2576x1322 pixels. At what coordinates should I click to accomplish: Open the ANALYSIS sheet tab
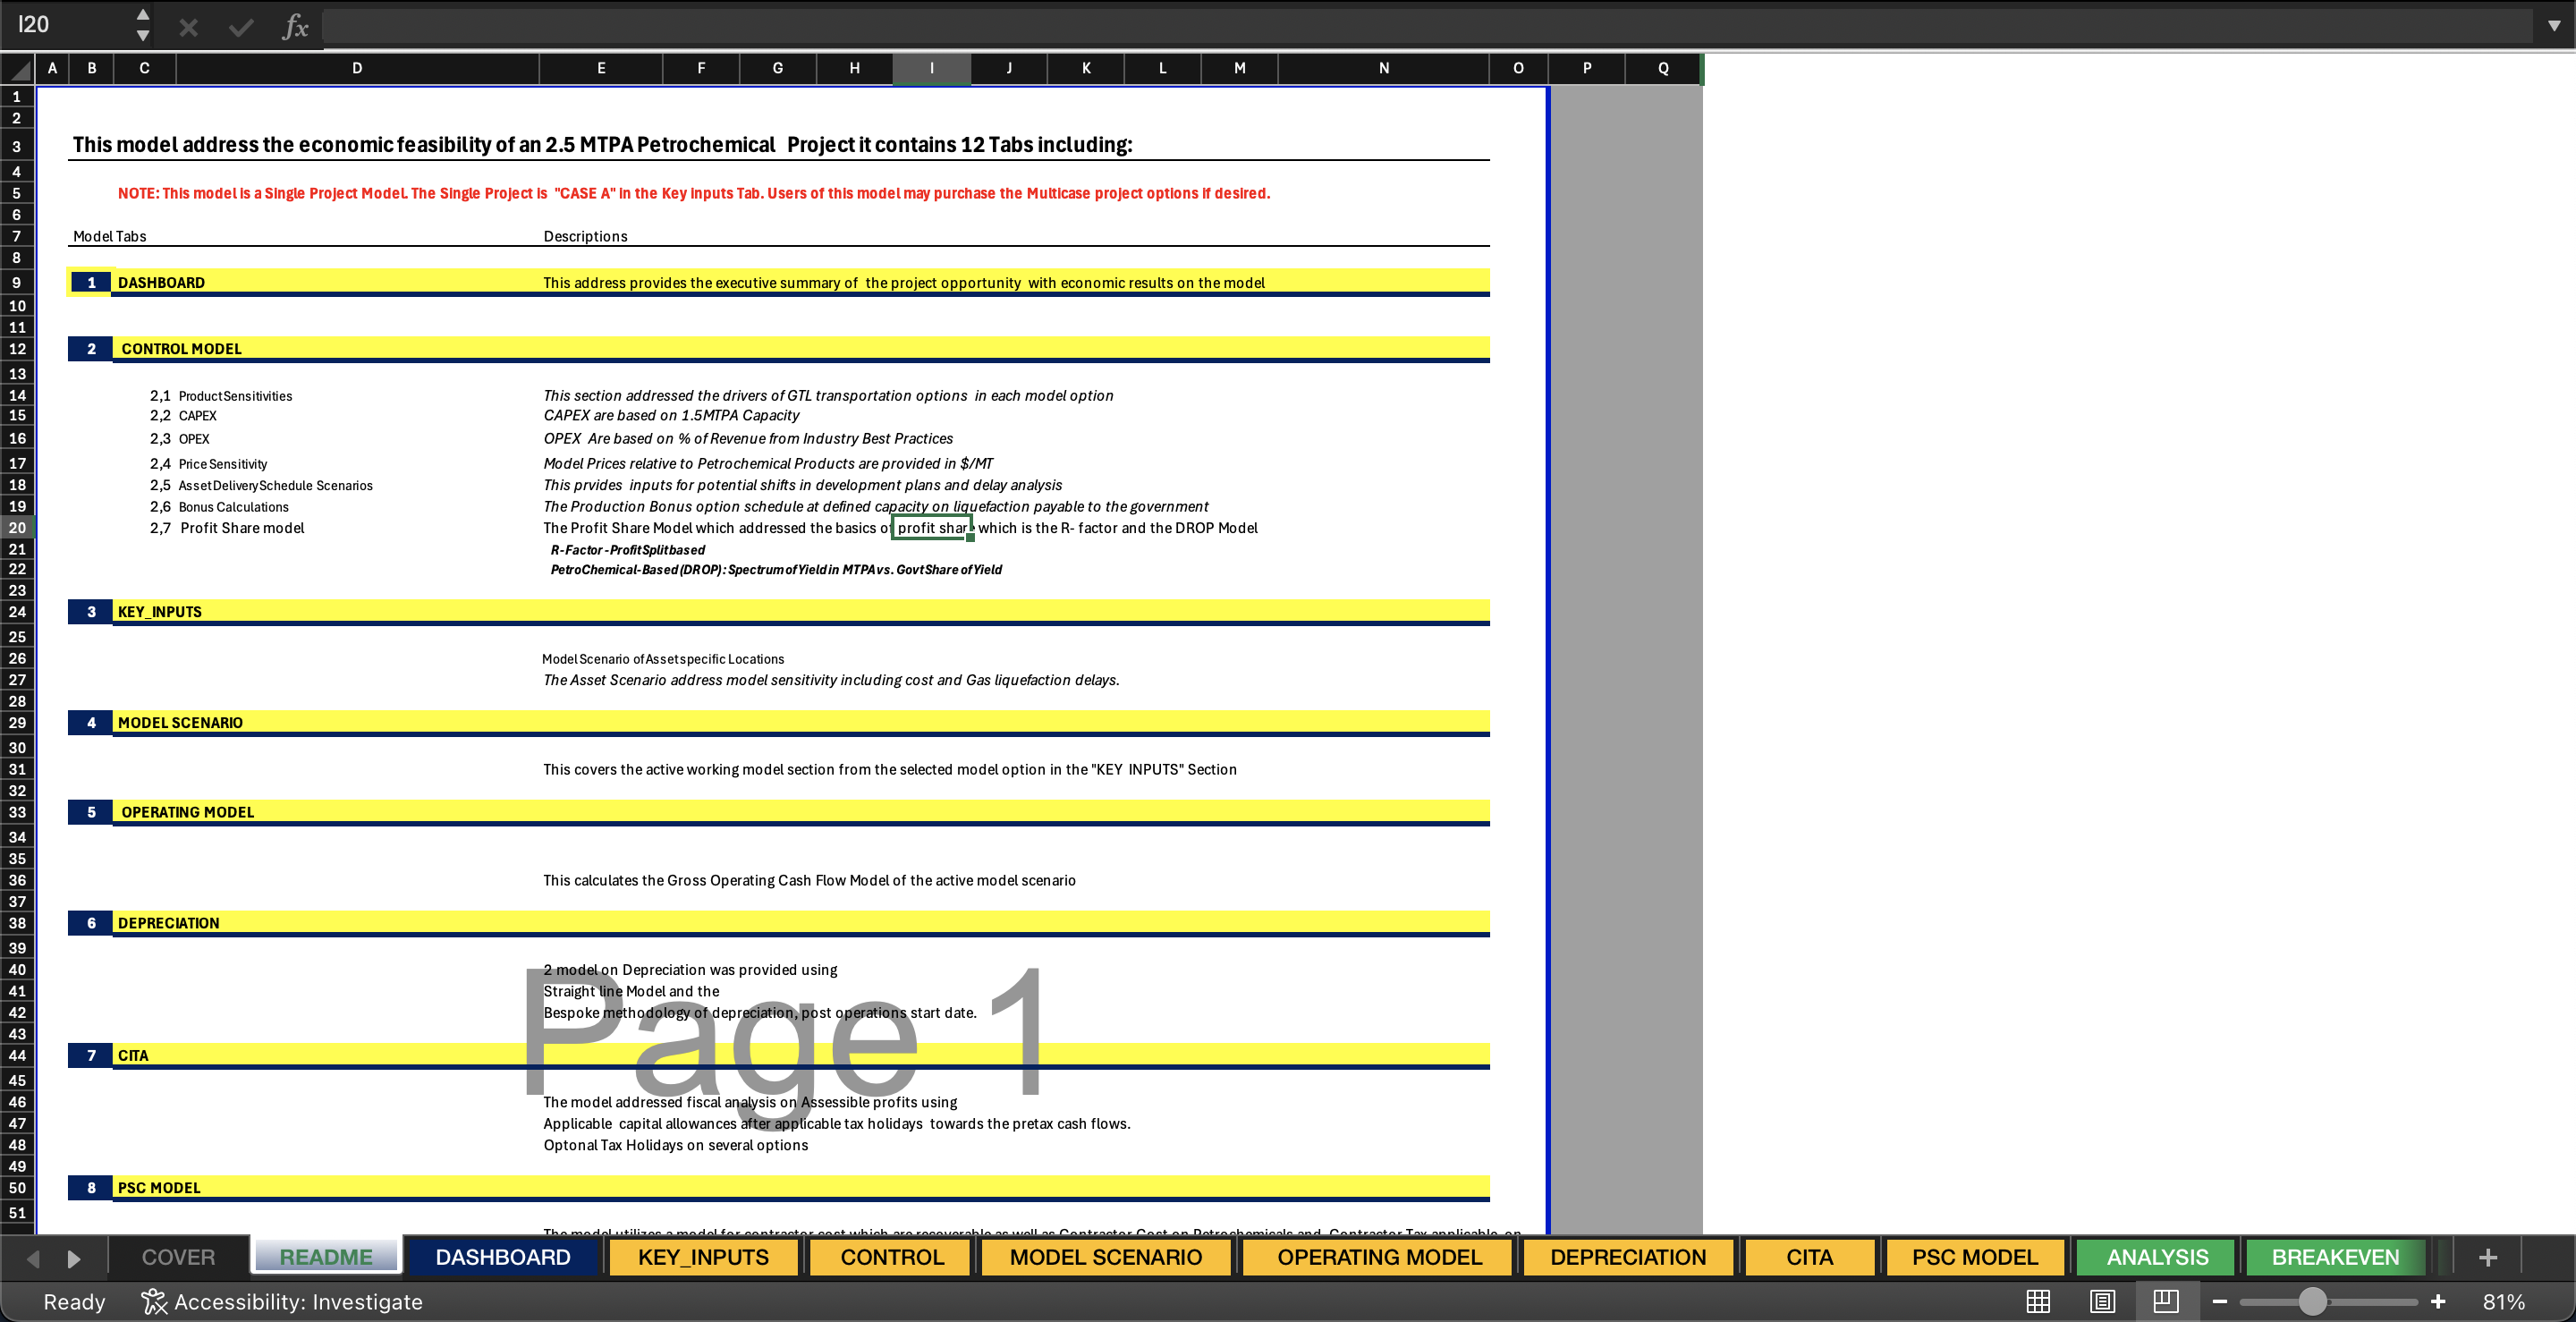(x=2157, y=1257)
